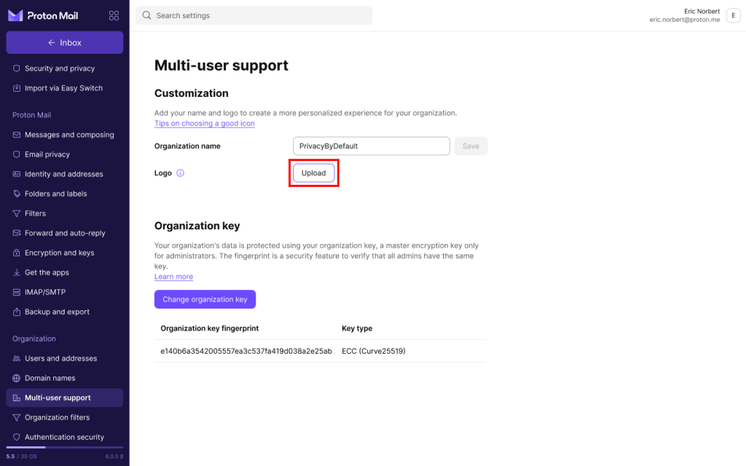
Task: Click the Backup and export icon
Action: tap(16, 312)
